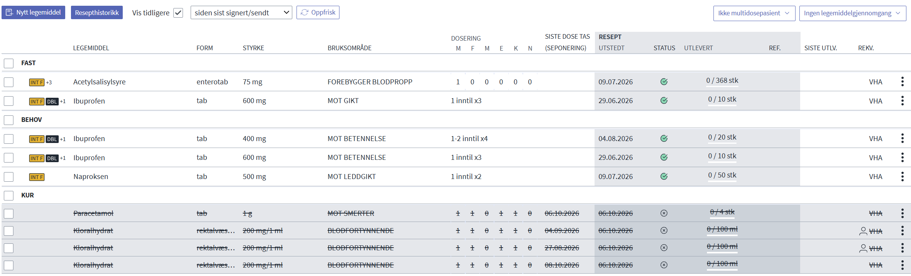The height and width of the screenshot is (276, 911).
Task: Open kebab menu for Kloralhydrat 08.10.2026 row
Action: click(x=902, y=265)
